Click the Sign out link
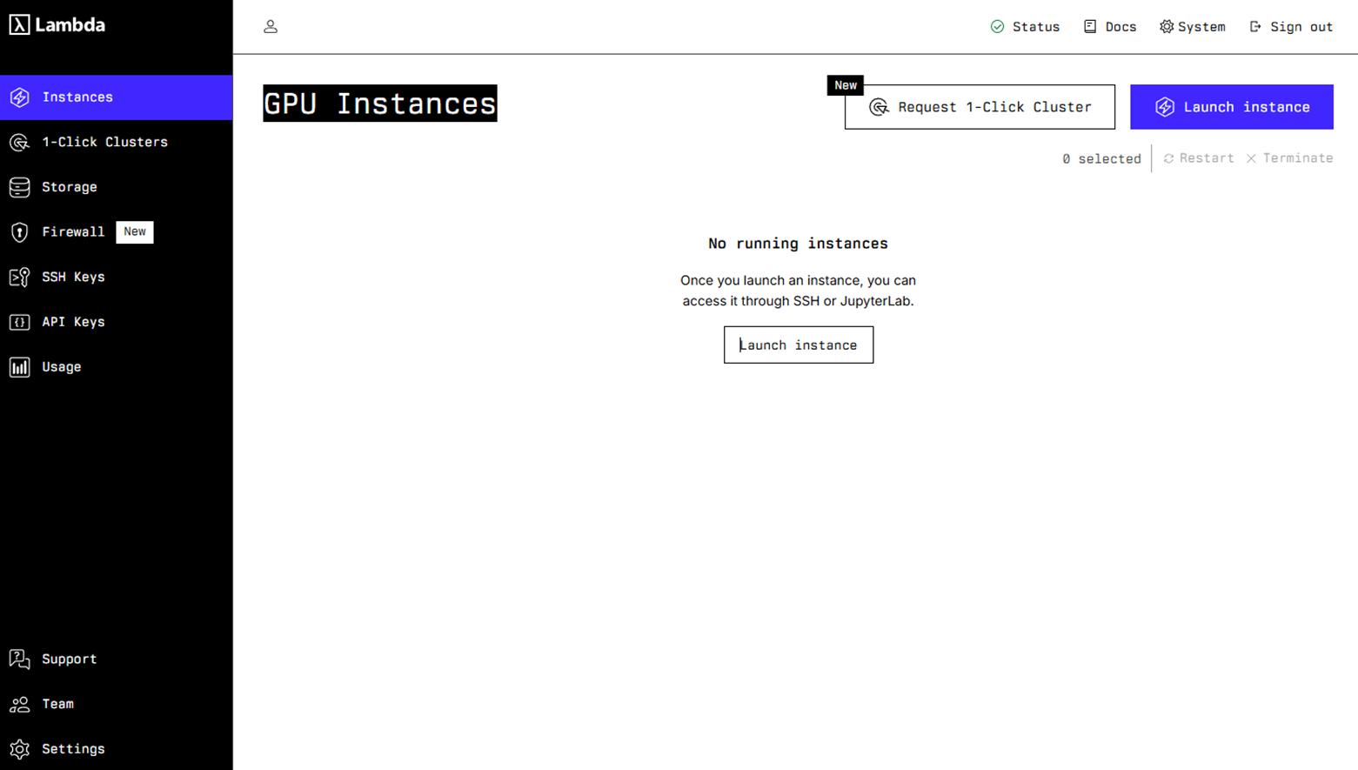 click(1291, 27)
